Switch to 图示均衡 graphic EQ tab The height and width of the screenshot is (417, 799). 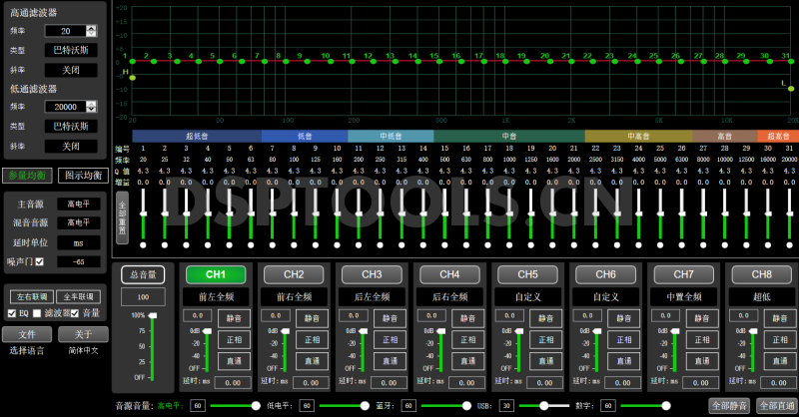[x=81, y=176]
